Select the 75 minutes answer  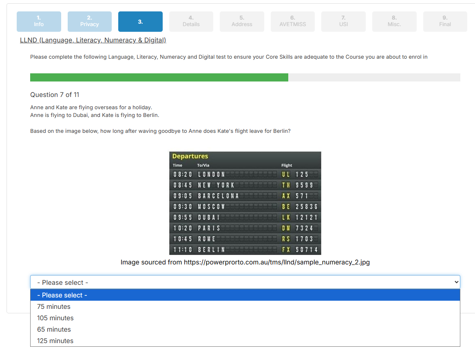click(54, 306)
